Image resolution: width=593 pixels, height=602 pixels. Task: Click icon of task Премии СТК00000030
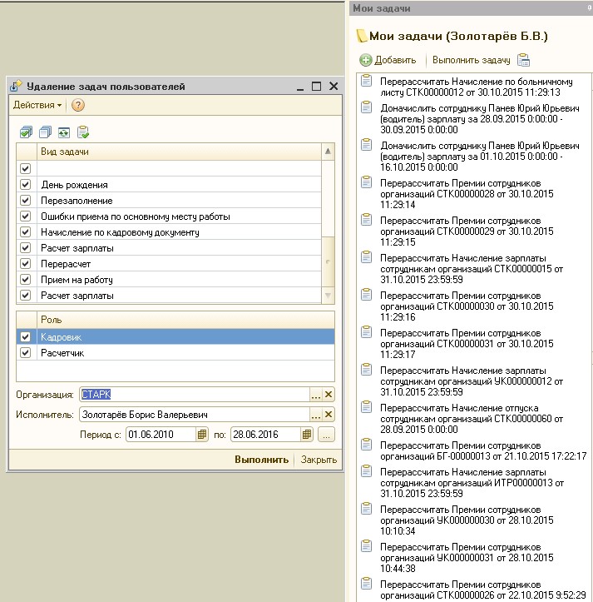tap(367, 295)
